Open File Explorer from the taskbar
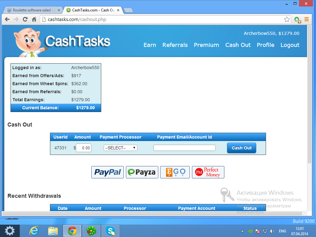Viewport: 316px width, 237px height. (53, 231)
